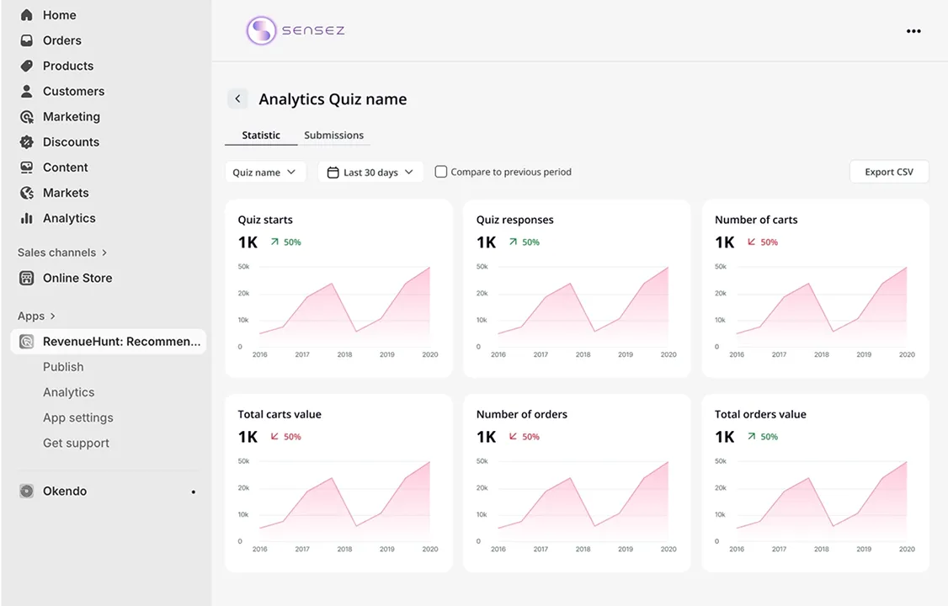Expand the Apps section
Screen dimensions: 948x606
[x=36, y=316]
